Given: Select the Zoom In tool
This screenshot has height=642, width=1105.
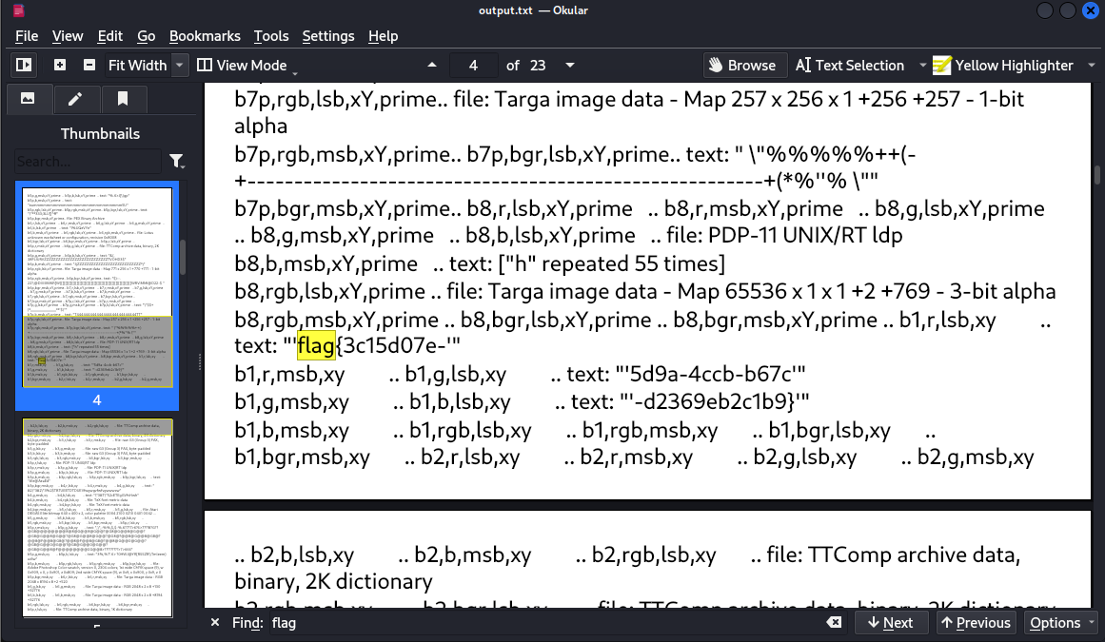Looking at the screenshot, I should 59,65.
